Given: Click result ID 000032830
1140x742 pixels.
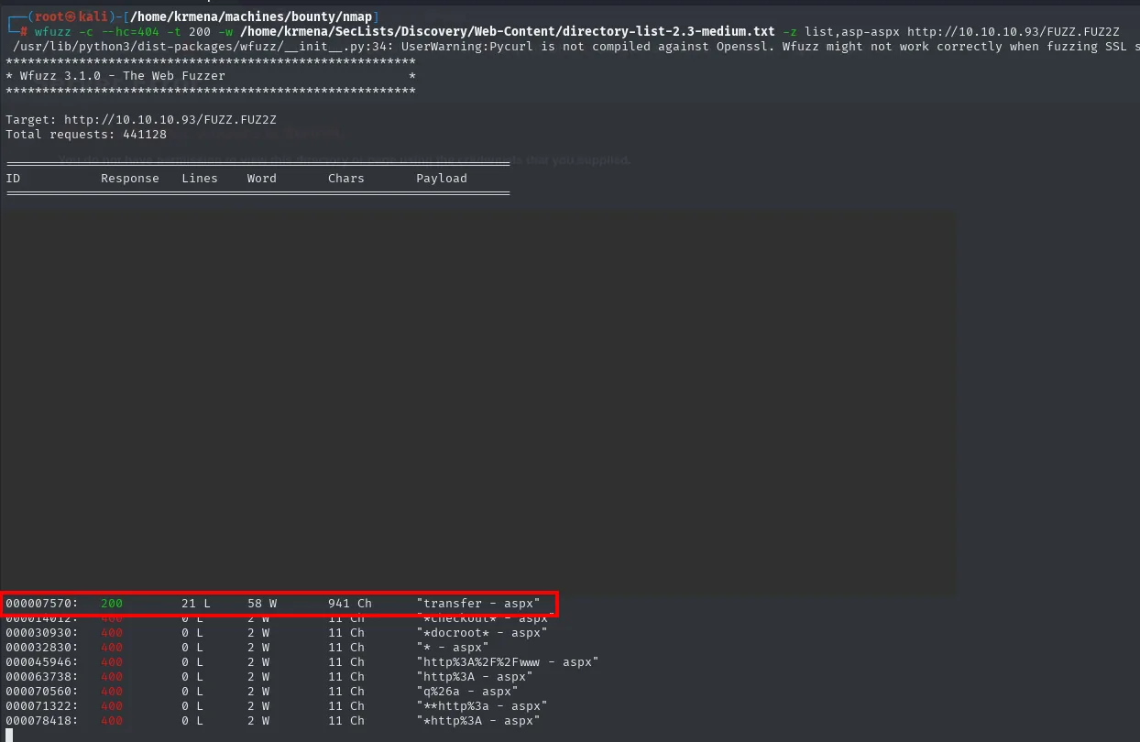Looking at the screenshot, I should pyautogui.click(x=42, y=648).
